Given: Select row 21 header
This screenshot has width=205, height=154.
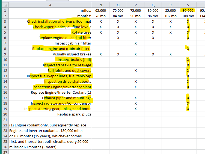Looking at the screenshot, I should 5,120.
